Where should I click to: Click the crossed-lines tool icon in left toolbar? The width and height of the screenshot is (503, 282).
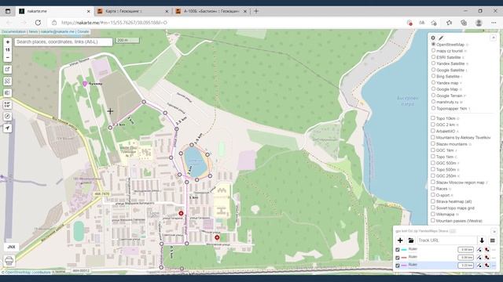coord(8,81)
